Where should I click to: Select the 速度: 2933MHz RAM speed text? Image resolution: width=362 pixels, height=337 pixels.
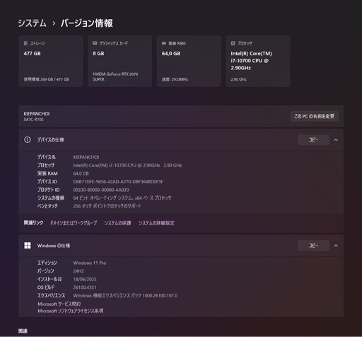click(175, 79)
